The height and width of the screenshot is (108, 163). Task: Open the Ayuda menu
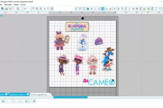23,5
